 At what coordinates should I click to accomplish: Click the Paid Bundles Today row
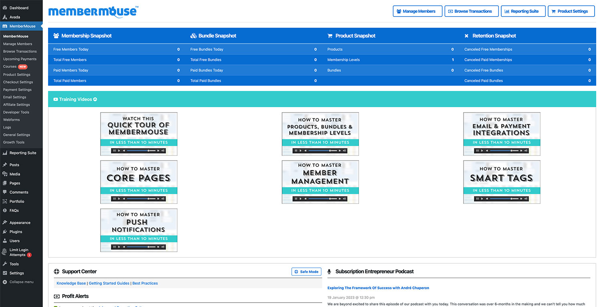pos(254,70)
